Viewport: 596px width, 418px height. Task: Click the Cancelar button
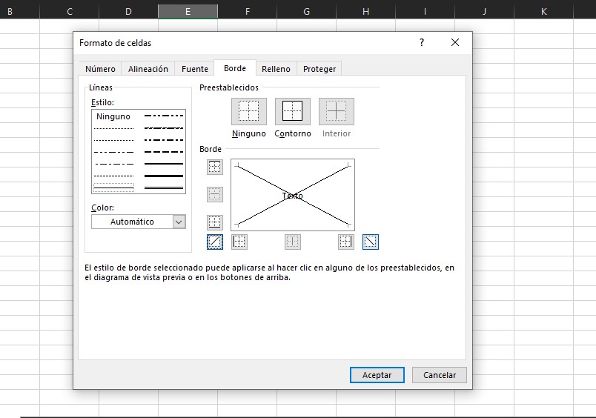click(x=439, y=375)
